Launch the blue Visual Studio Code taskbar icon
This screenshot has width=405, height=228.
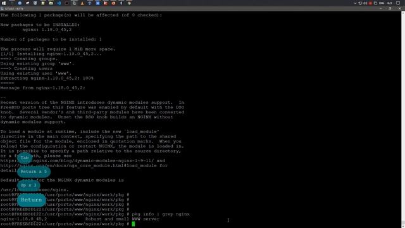pyautogui.click(x=59, y=3)
